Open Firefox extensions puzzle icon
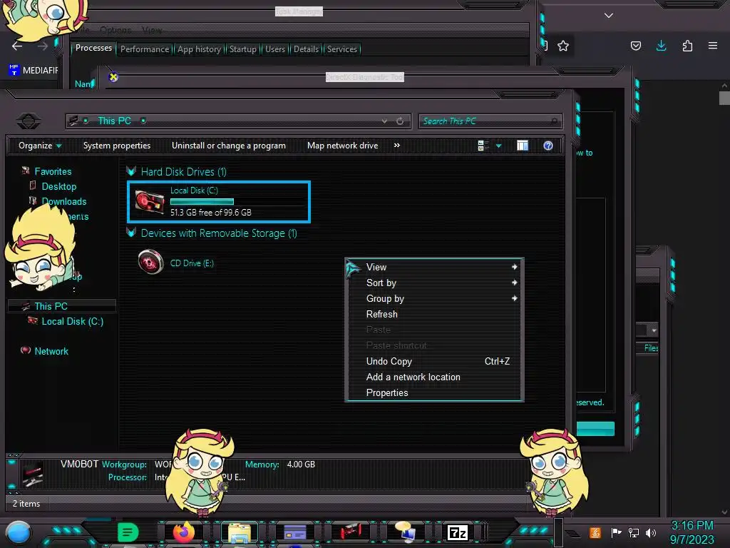This screenshot has height=548, width=730. pos(687,46)
